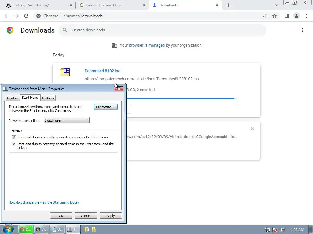
Task: Go back using the browser back arrow
Action: pyautogui.click(x=7, y=16)
